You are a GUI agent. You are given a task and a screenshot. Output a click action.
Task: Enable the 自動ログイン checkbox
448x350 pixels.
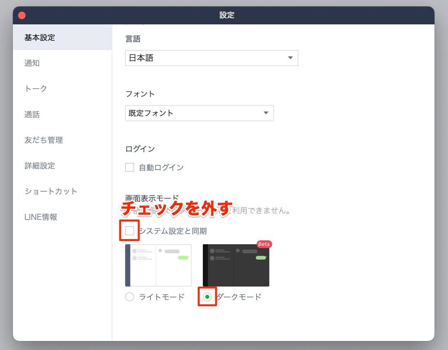coord(130,167)
